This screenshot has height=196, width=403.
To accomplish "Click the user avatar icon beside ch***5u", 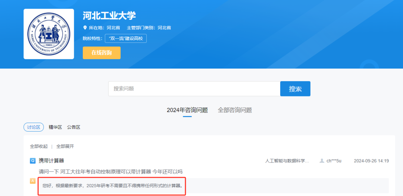I will pos(322,161).
